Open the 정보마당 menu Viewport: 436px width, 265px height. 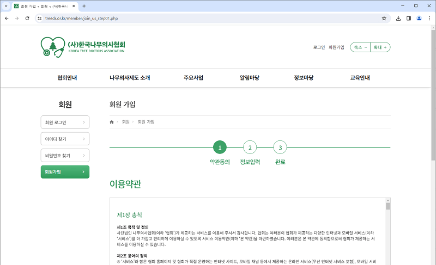click(304, 78)
